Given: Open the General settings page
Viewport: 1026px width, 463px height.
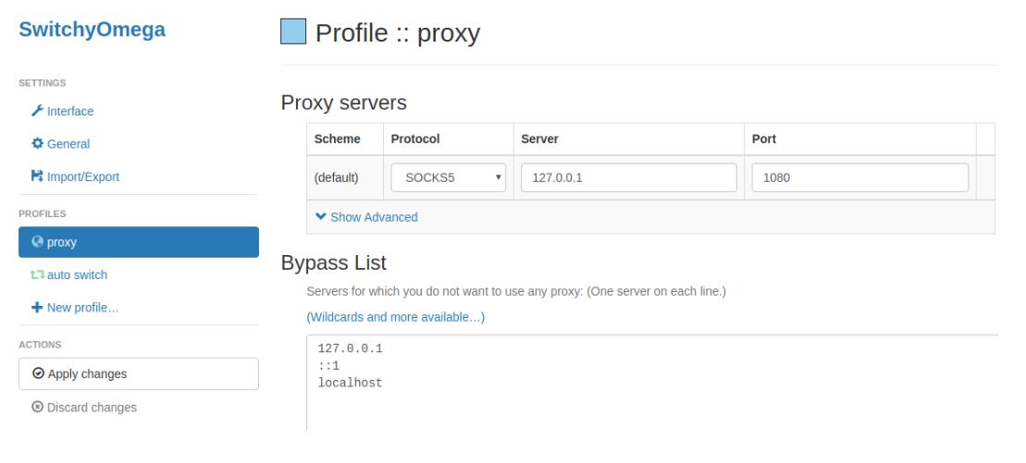Looking at the screenshot, I should click(69, 143).
